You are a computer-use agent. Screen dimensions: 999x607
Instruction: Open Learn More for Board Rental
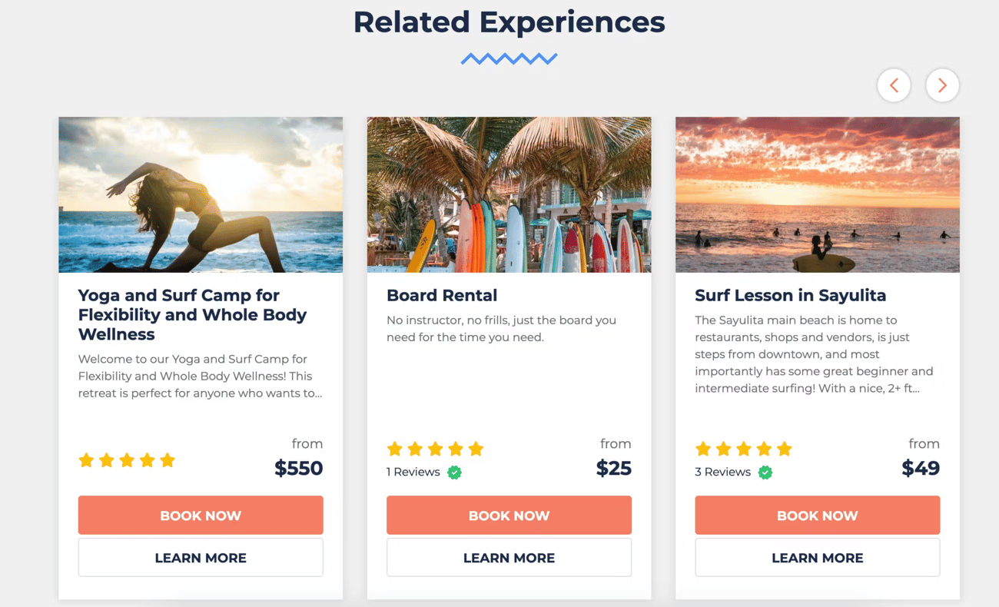(x=509, y=558)
